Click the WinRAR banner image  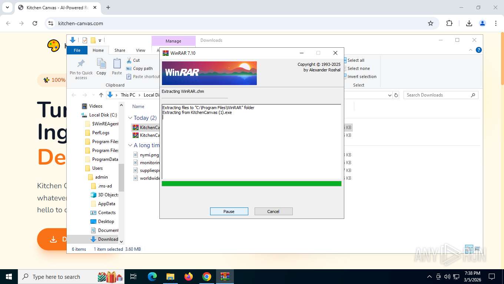click(209, 73)
